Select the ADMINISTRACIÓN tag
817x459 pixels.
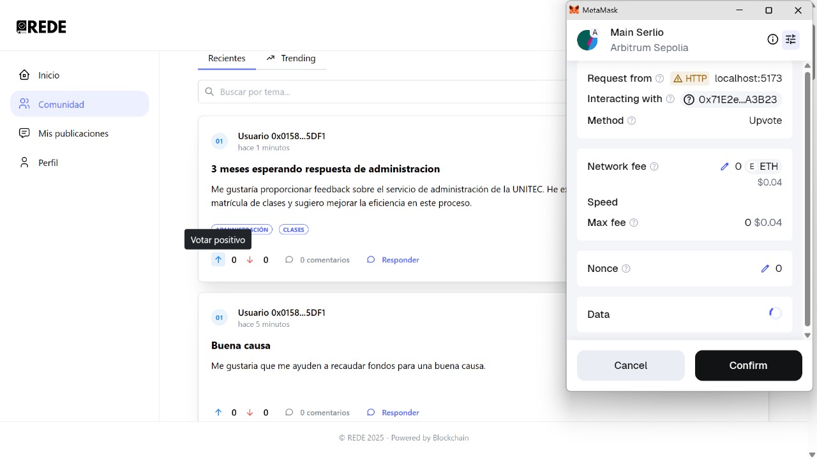pos(242,229)
